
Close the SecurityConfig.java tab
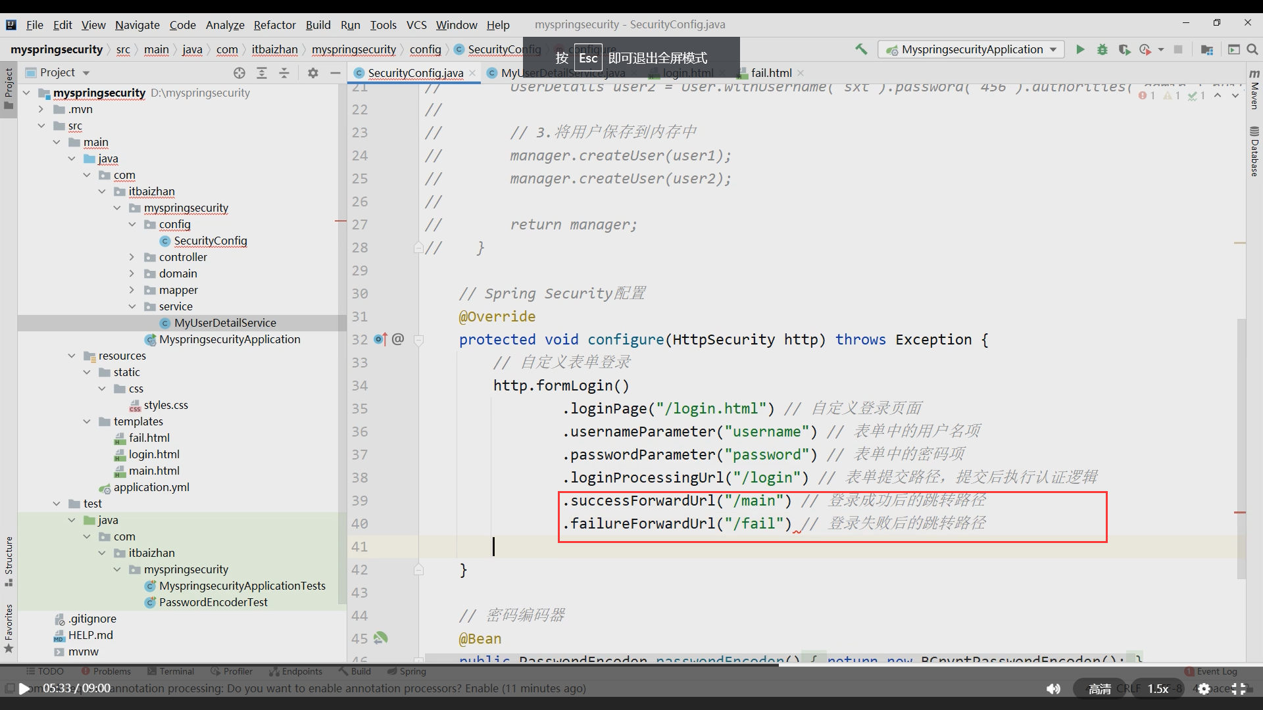(x=472, y=73)
